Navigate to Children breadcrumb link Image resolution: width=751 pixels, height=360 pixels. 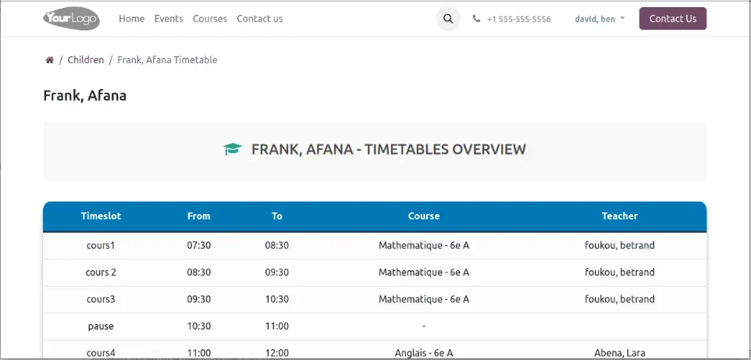(85, 60)
